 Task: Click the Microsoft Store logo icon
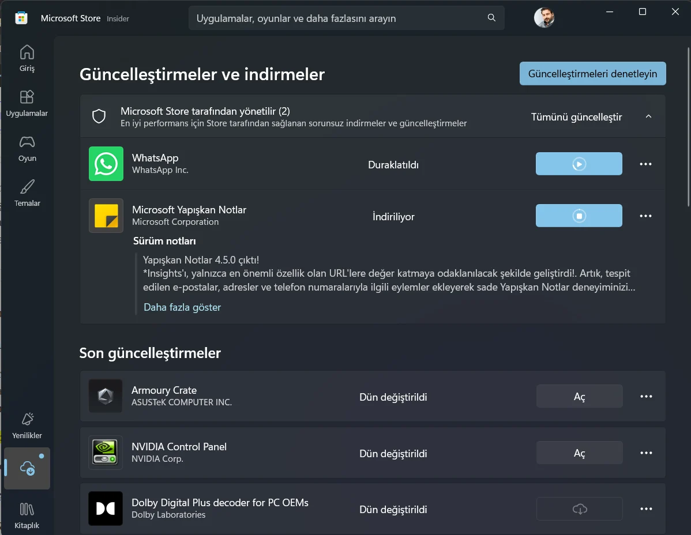[x=21, y=18]
